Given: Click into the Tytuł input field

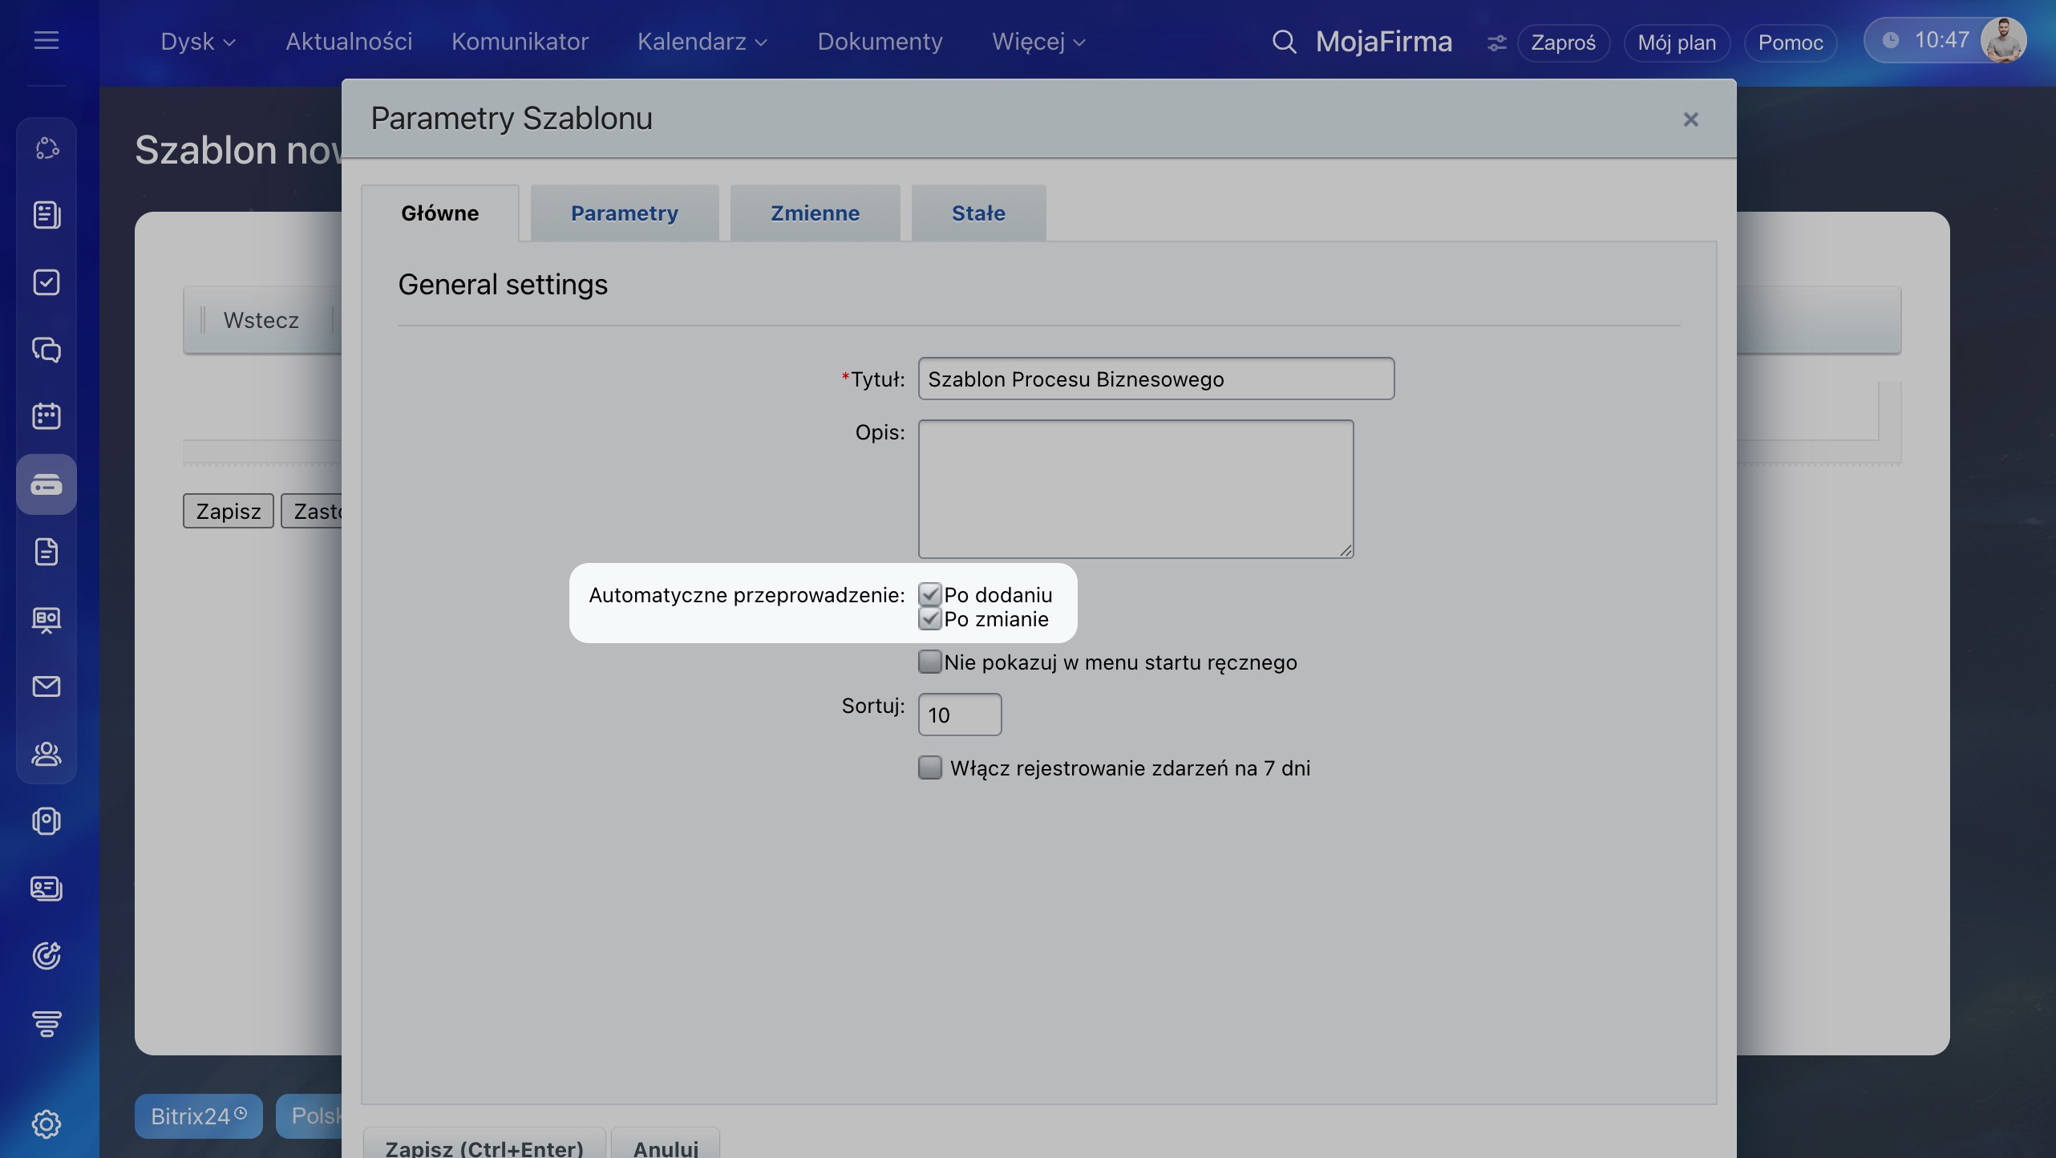Looking at the screenshot, I should click(x=1155, y=379).
